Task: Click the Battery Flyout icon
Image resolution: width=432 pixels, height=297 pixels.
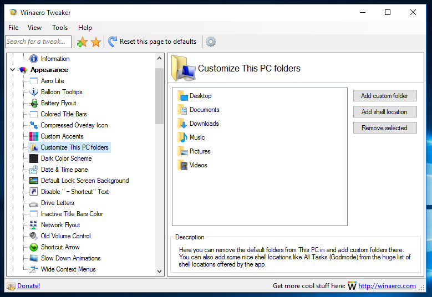Action: coord(34,103)
